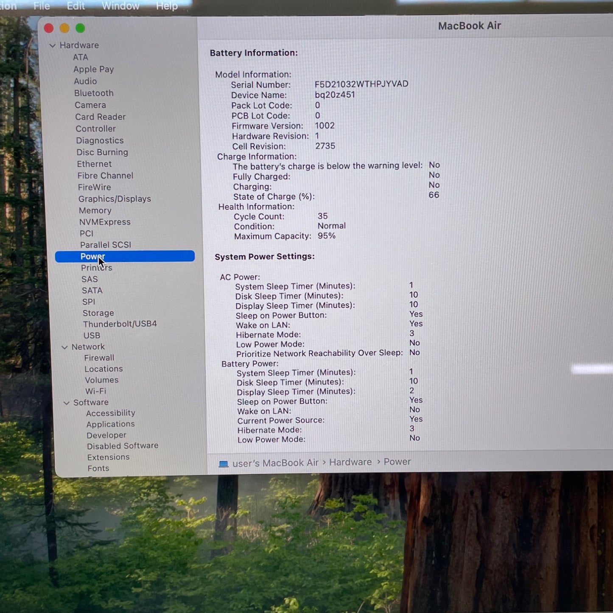This screenshot has width=613, height=613.
Task: Select Applications under Software
Action: tap(111, 424)
